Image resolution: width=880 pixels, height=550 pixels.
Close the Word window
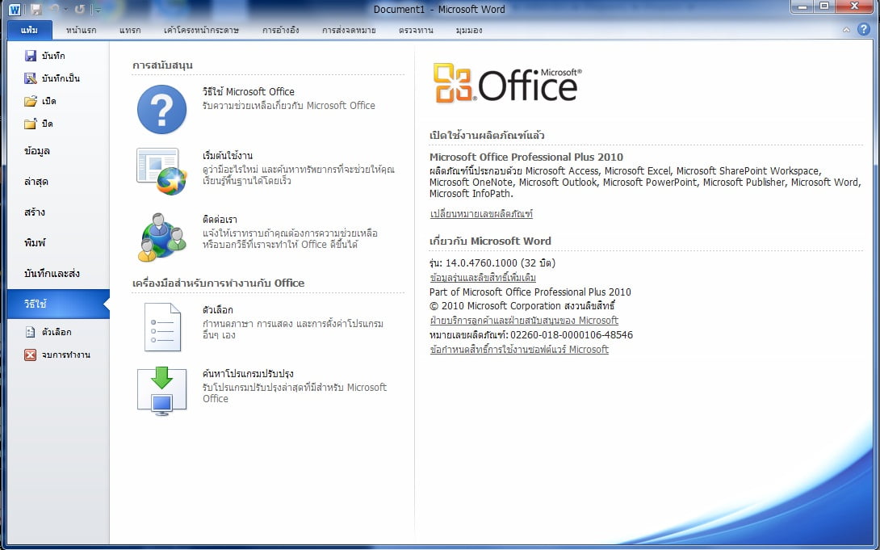[x=855, y=6]
